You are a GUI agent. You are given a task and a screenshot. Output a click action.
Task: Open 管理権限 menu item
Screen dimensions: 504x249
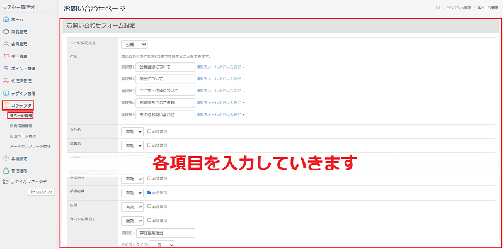pos(20,170)
